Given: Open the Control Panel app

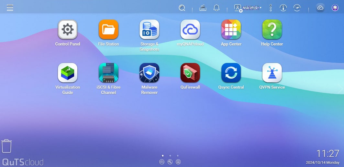Looking at the screenshot, I should [68, 29].
